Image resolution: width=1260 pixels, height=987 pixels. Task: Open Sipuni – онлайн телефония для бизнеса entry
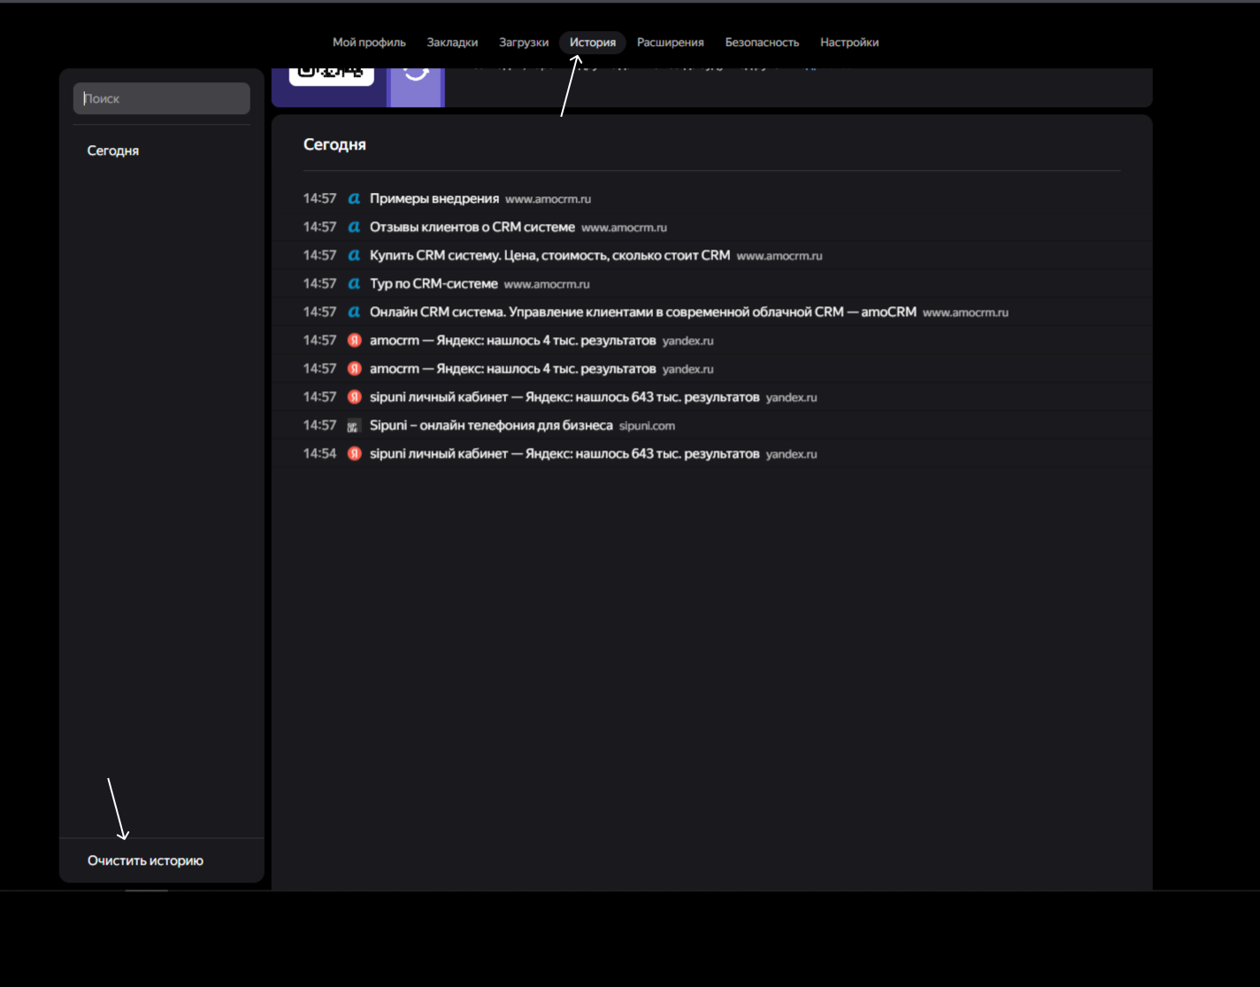(491, 425)
